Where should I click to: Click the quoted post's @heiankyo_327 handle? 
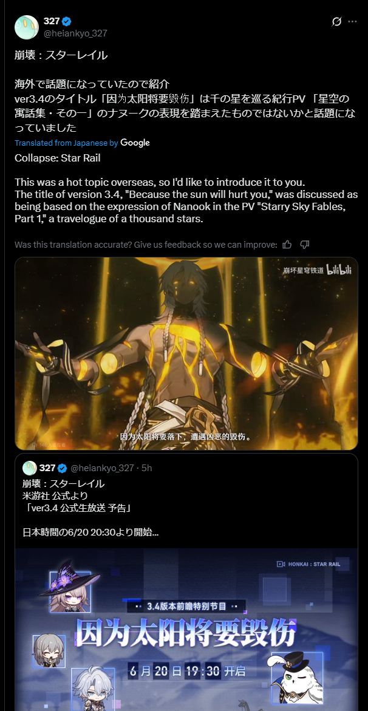point(102,468)
